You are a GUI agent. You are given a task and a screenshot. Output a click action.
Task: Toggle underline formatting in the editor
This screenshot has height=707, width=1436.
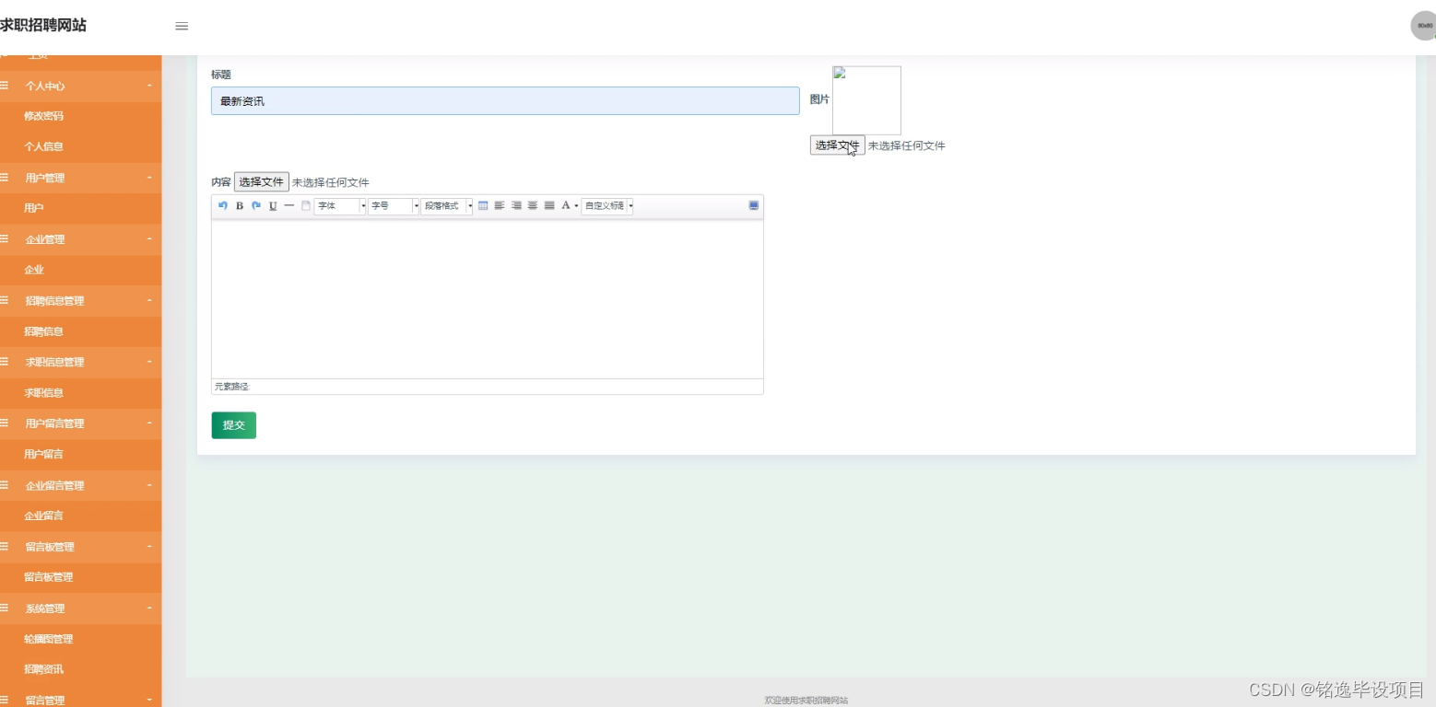point(272,205)
